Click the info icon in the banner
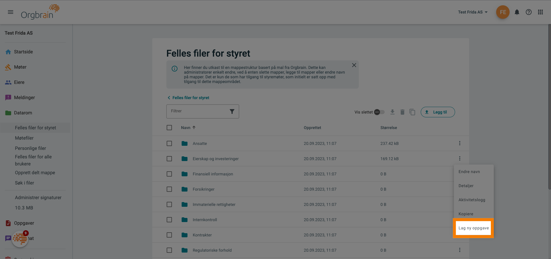 pos(175,69)
